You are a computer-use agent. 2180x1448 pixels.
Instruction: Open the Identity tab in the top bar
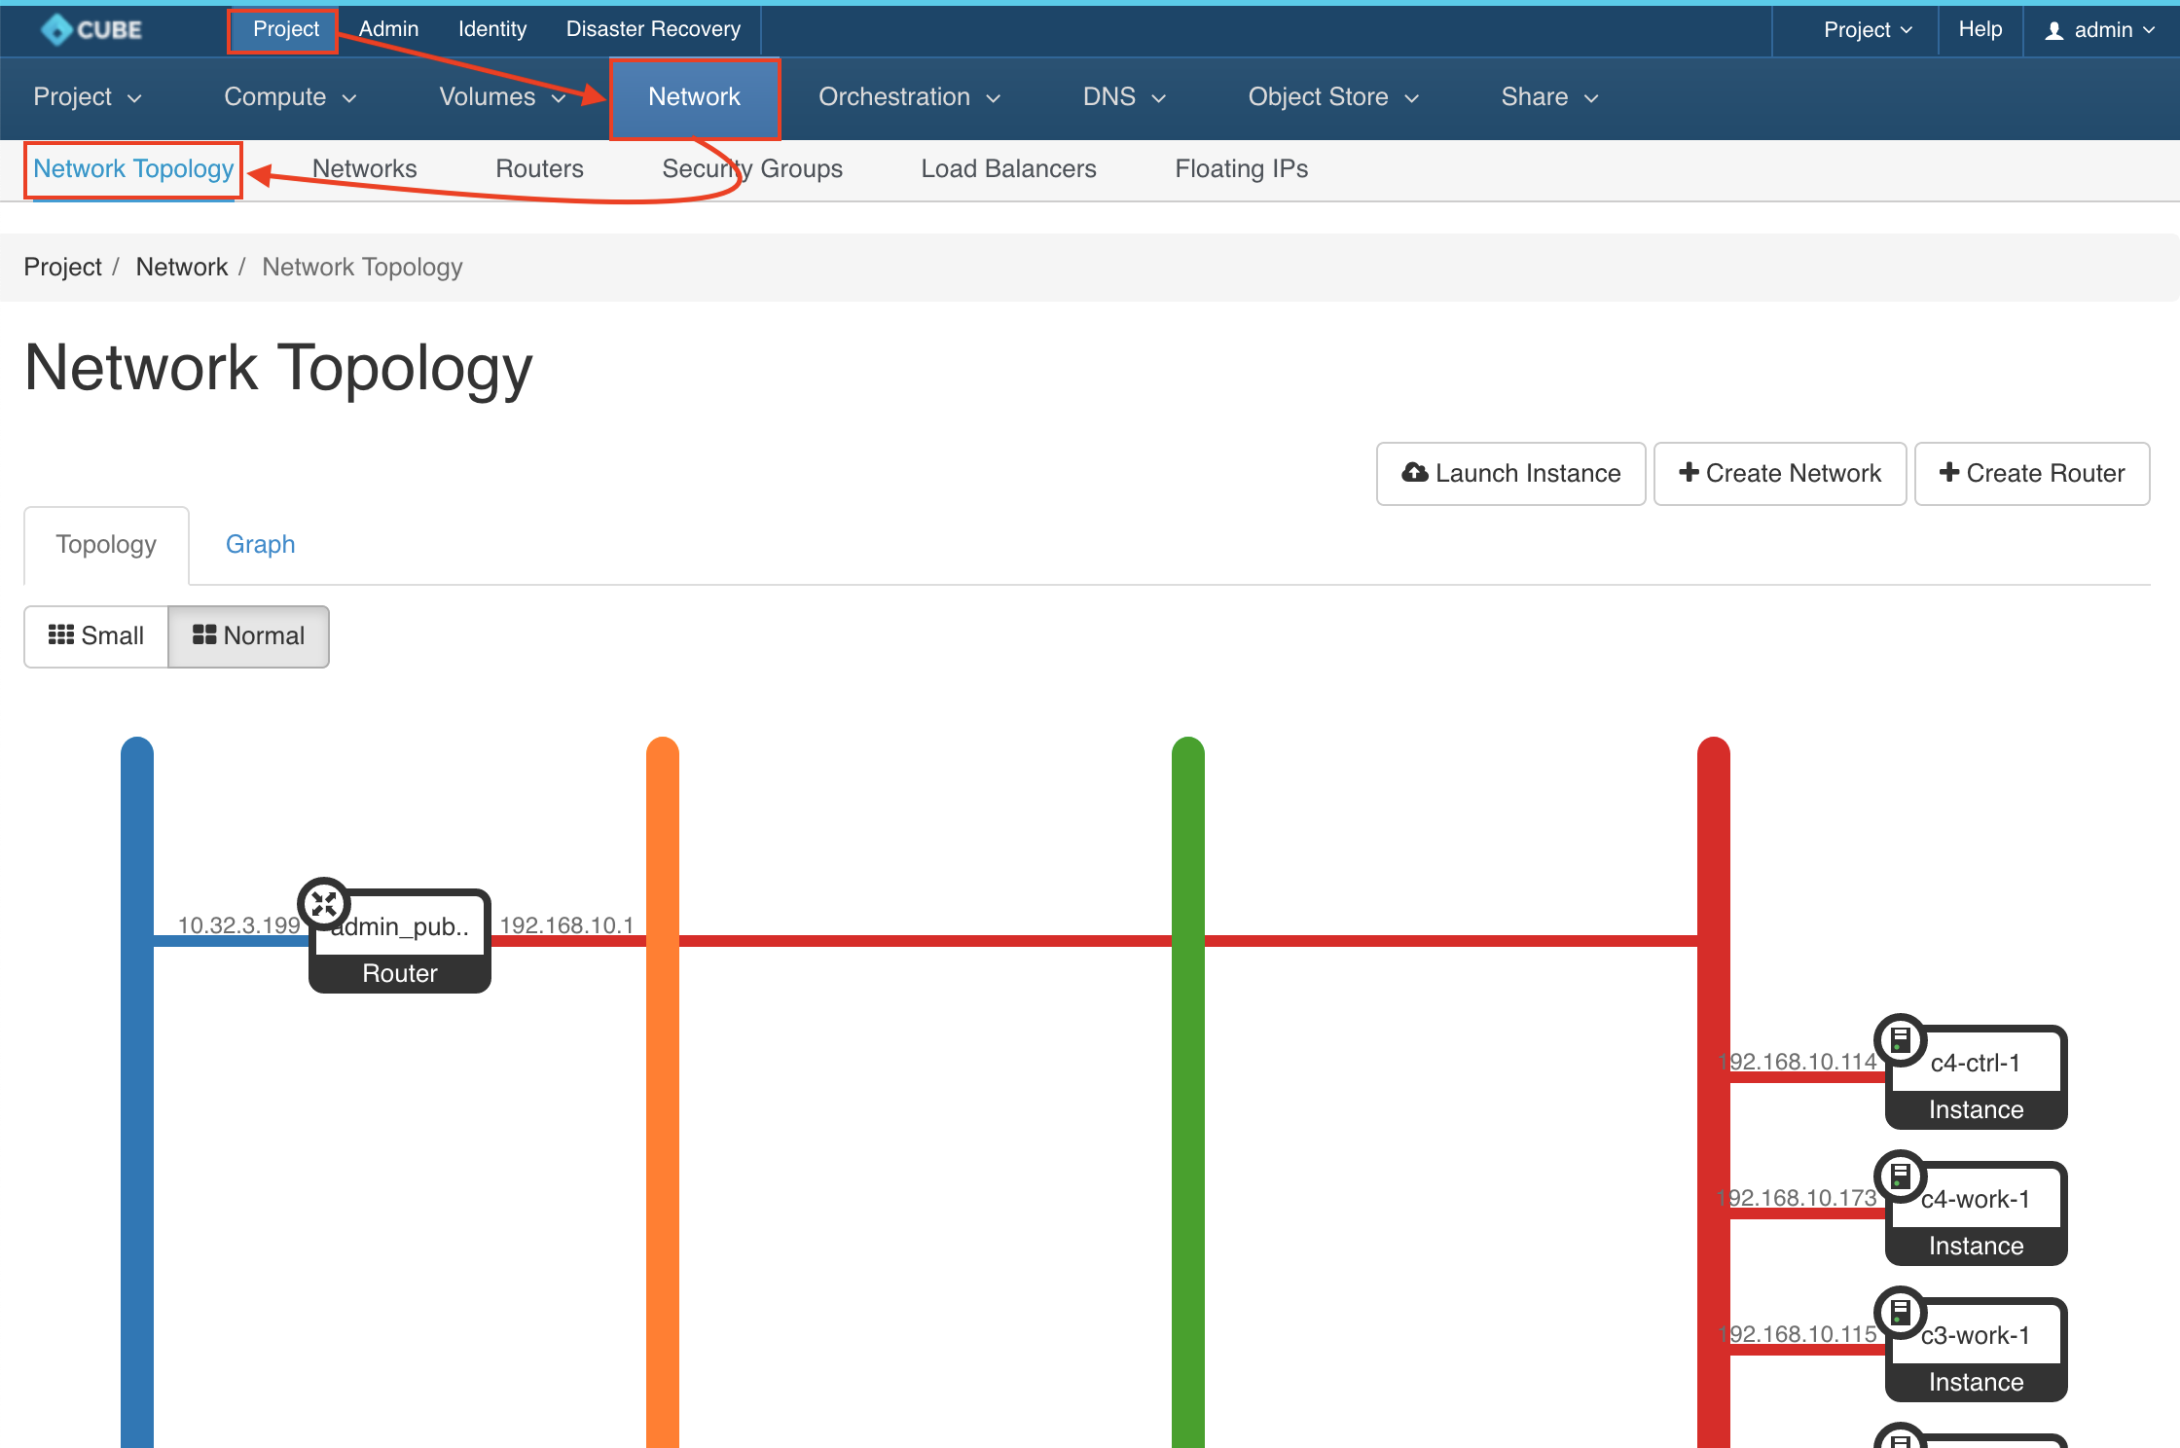pos(492,30)
